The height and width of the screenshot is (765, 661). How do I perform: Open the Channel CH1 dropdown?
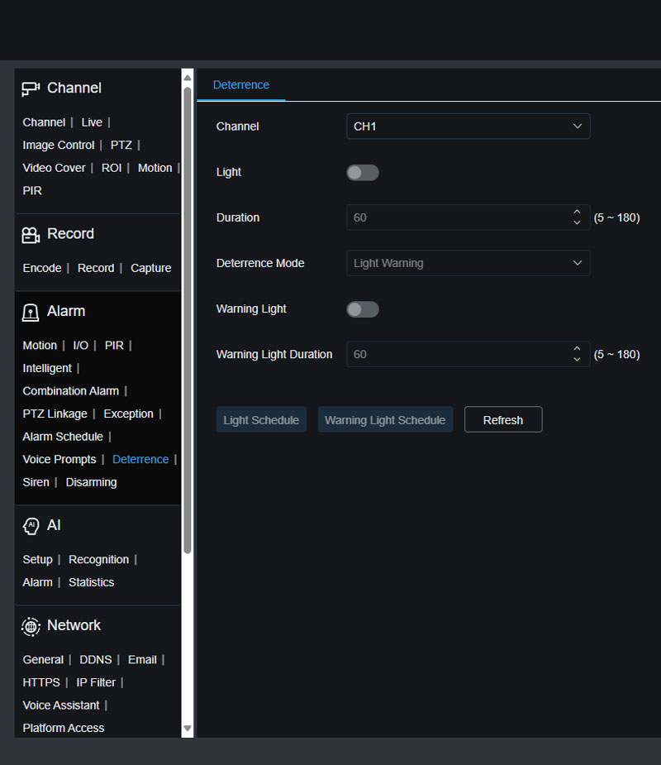[x=468, y=127]
